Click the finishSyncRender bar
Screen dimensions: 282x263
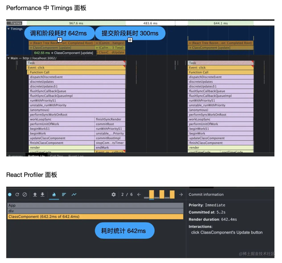tap(110, 119)
